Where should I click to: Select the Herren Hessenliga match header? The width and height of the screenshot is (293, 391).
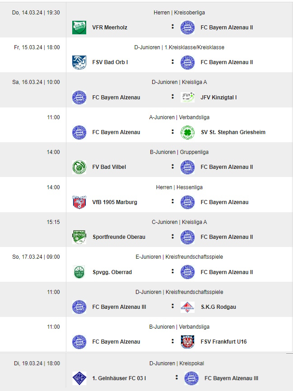pos(179,187)
